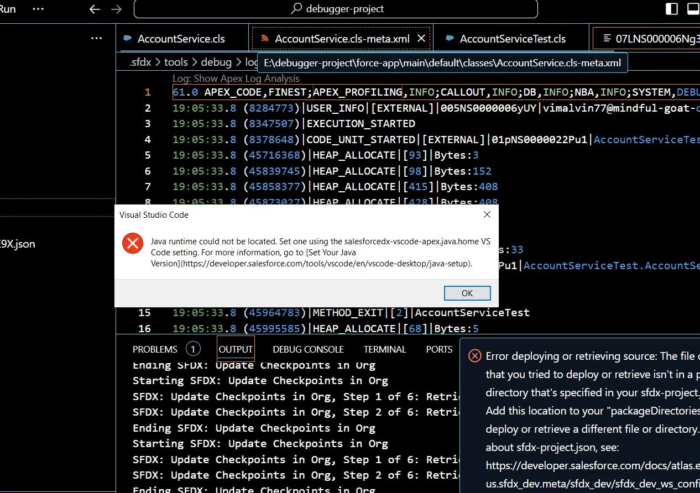Viewport: 700px width, 493px height.
Task: Click the red error icon in the notification
Action: [x=474, y=356]
